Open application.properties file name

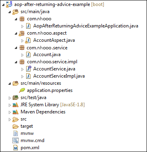click(50, 90)
